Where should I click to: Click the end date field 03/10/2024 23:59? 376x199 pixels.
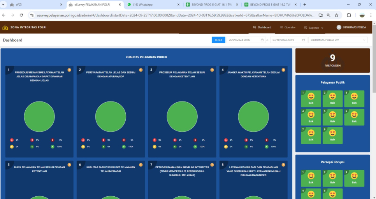click(x=288, y=40)
